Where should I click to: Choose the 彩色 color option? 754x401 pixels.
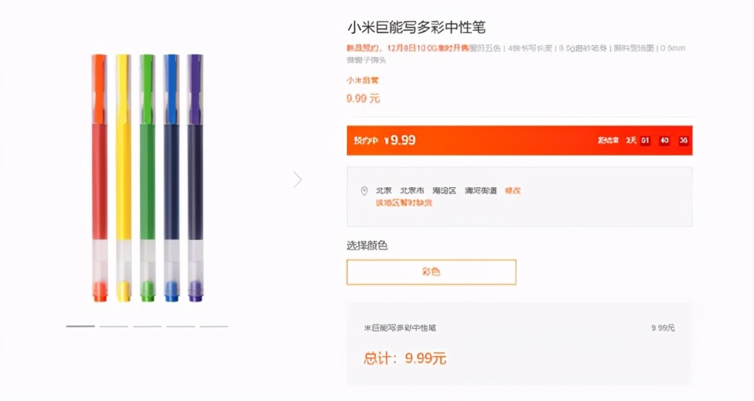pos(431,272)
